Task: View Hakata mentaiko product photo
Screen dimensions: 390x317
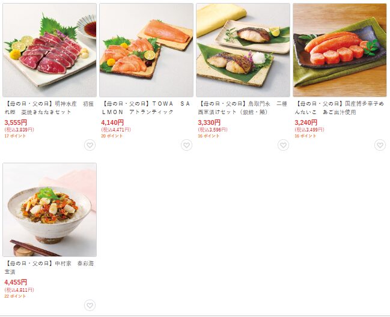Action: coord(340,50)
